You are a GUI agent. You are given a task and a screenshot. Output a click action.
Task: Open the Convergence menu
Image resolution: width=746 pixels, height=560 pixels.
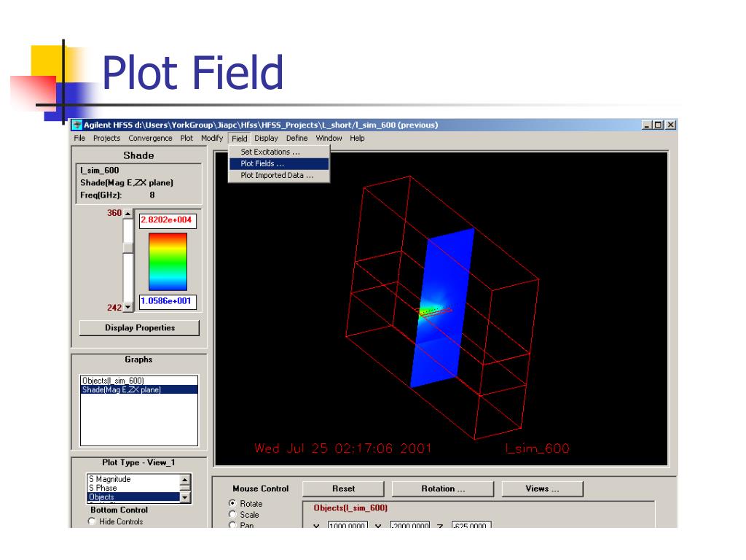click(x=150, y=138)
